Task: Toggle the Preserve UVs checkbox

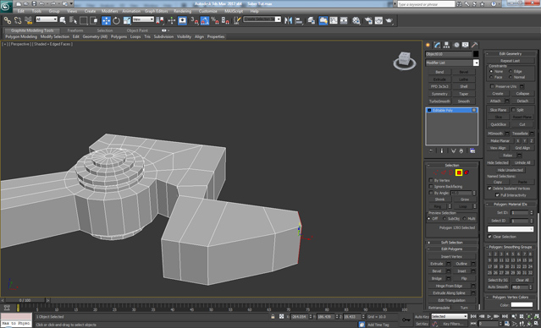Action: pos(492,86)
